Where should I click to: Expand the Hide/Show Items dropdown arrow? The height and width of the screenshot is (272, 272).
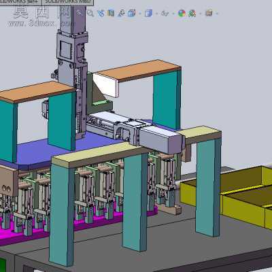173,14
